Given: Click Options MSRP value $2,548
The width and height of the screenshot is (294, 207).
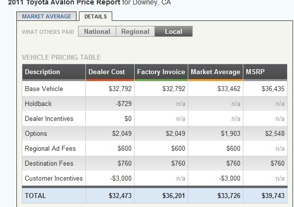Looking at the screenshot, I should point(275,133).
